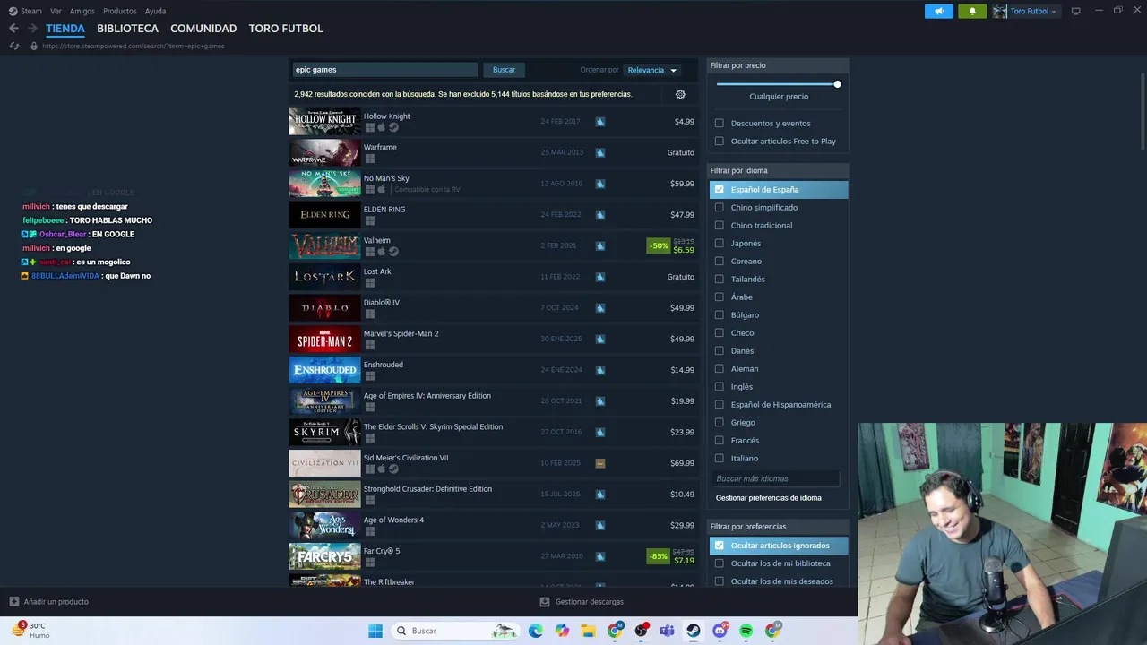Click the Windows taskbar search box
1147x645 pixels.
click(x=456, y=631)
